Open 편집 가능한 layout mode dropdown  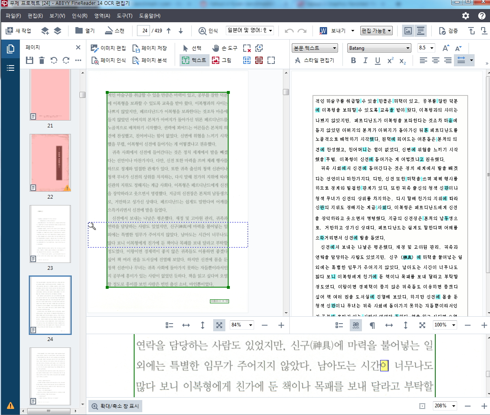tap(377, 31)
